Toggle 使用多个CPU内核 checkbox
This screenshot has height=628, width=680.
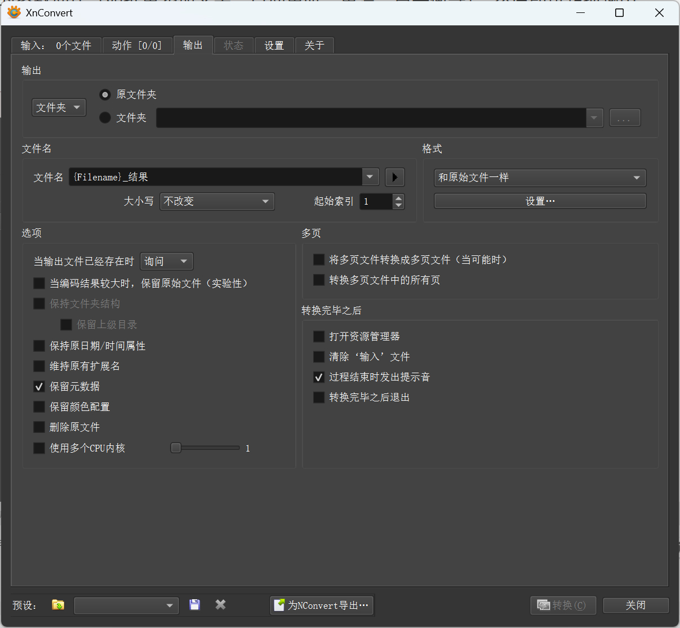pyautogui.click(x=39, y=448)
